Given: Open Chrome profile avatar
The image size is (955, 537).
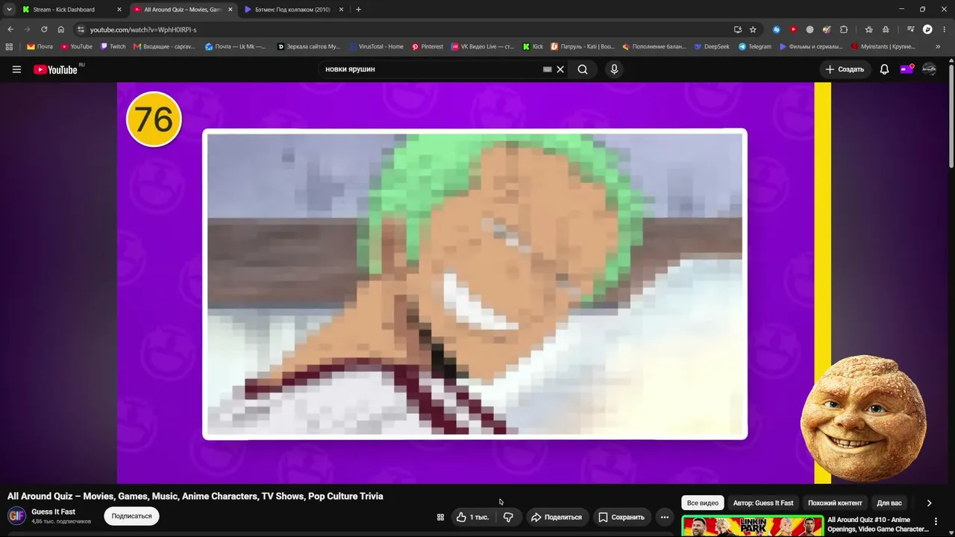Looking at the screenshot, I should tap(927, 29).
